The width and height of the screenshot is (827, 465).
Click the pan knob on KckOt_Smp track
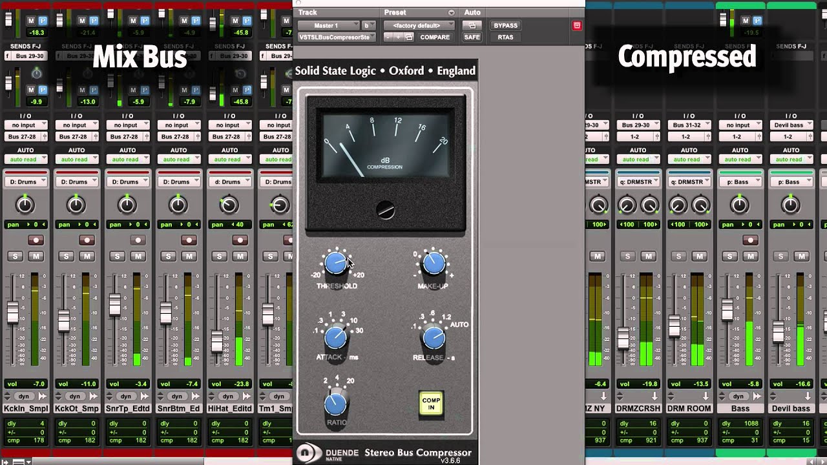click(76, 205)
